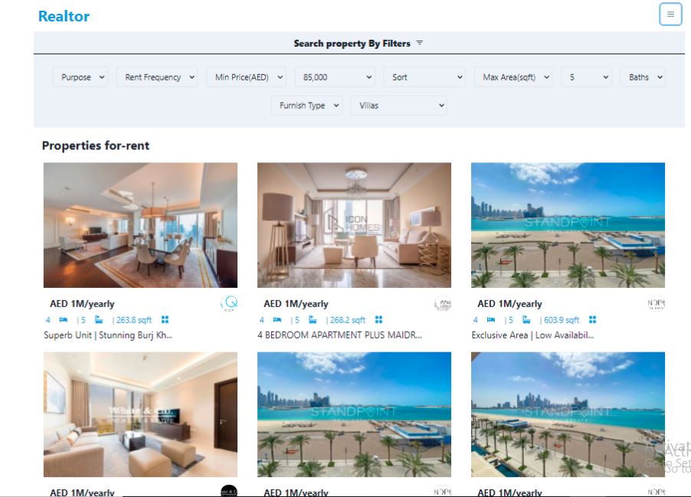Click the filter icon beside Search property
691x497 pixels.
coord(420,43)
